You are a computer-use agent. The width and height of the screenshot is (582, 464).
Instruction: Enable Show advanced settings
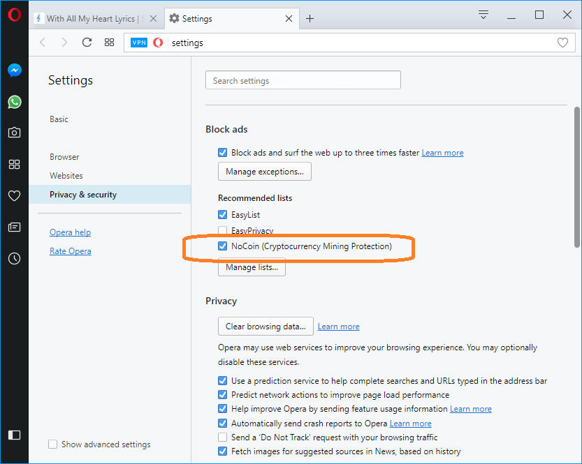(x=52, y=444)
